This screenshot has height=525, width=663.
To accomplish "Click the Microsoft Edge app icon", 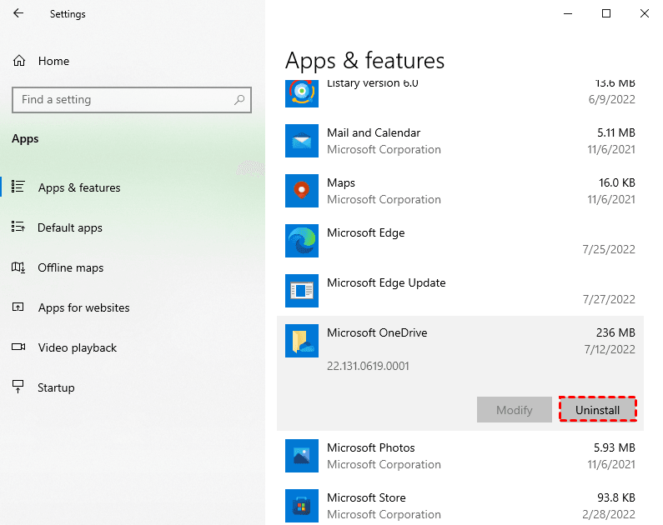I will [301, 241].
